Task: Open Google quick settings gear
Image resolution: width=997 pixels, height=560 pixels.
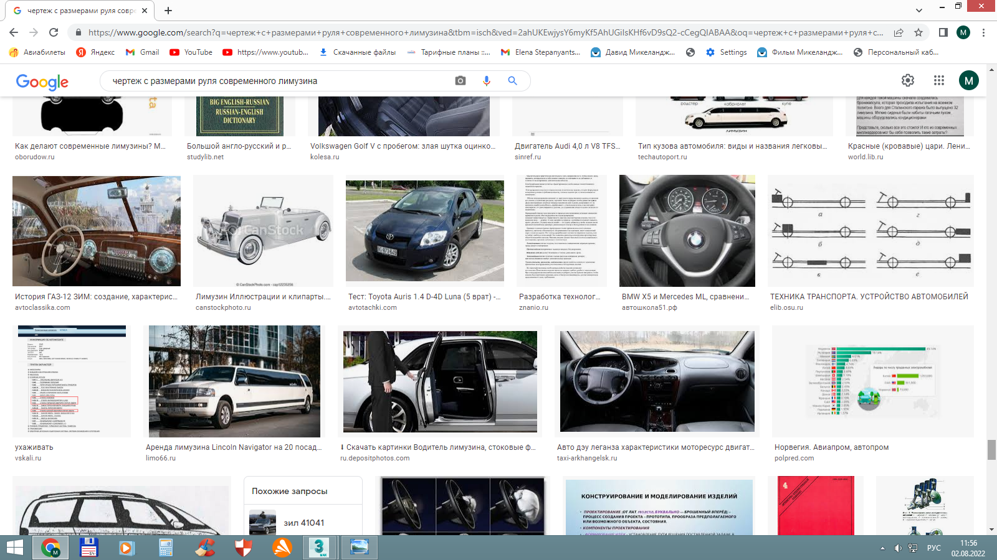Action: [908, 80]
